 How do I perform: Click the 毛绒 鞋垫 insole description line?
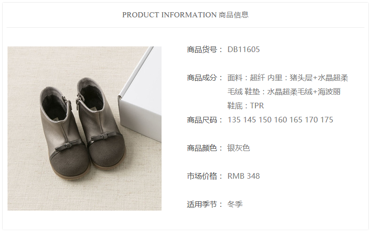(284, 91)
